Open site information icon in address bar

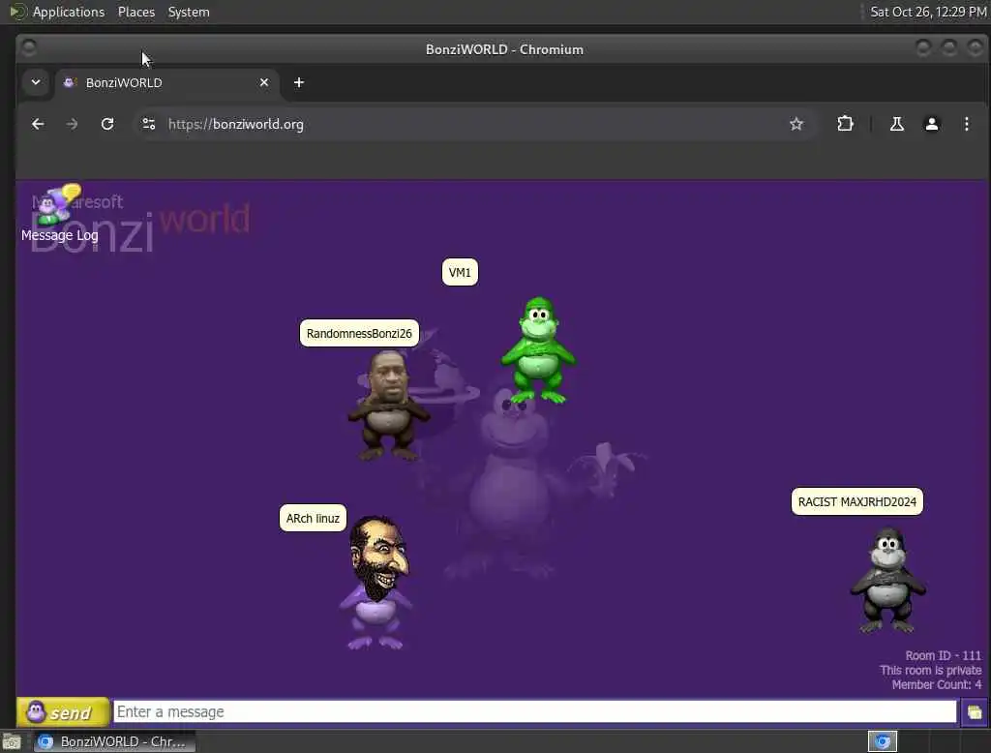click(148, 124)
